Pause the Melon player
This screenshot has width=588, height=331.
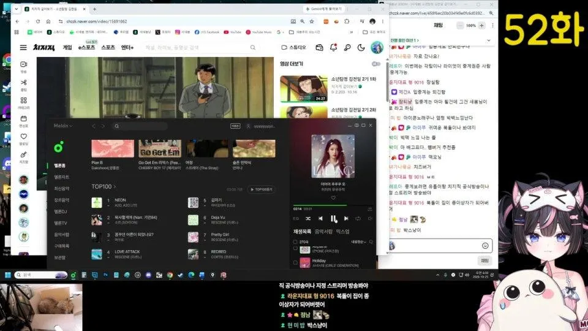point(333,218)
